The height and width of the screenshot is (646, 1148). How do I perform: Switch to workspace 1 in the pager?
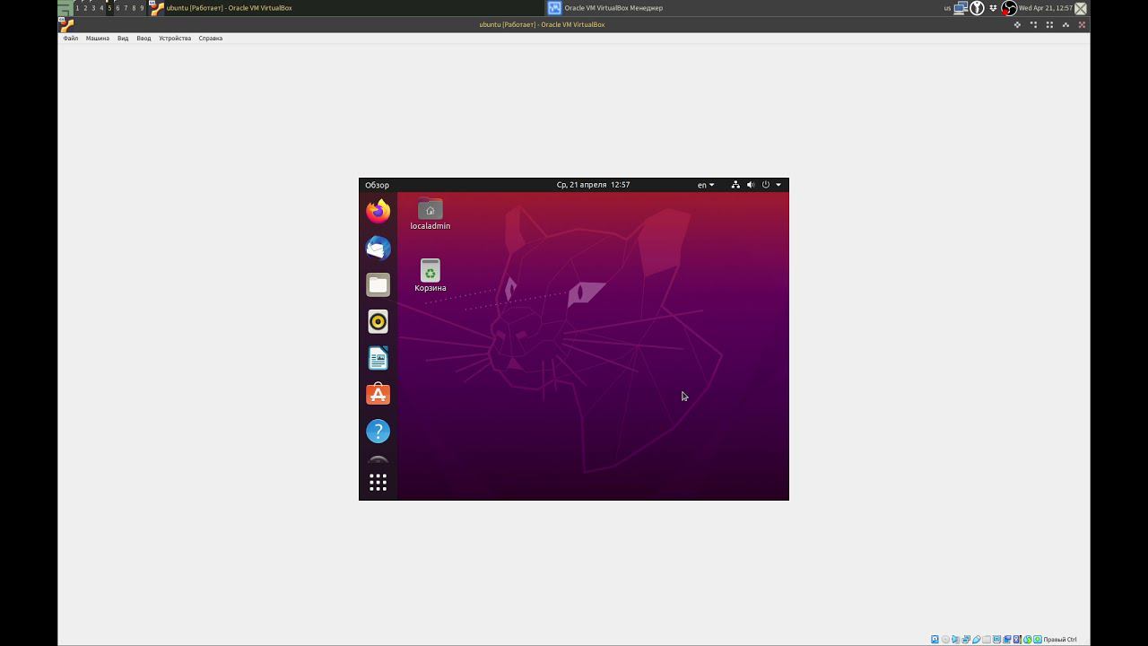click(77, 8)
